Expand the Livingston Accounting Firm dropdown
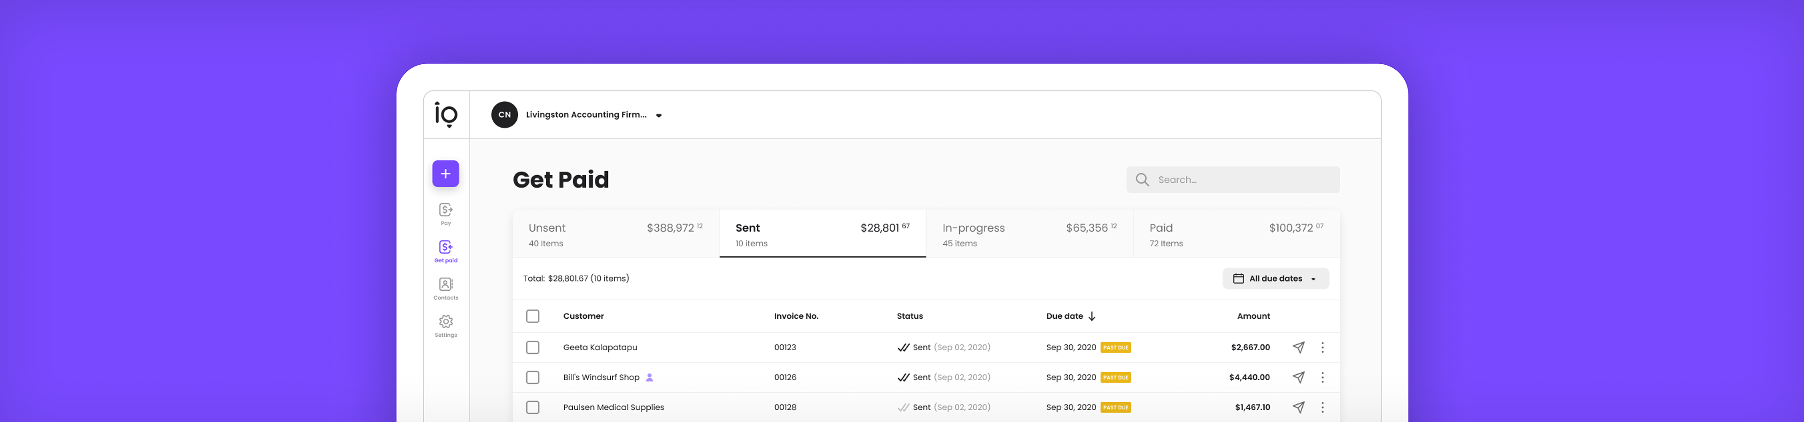 coord(659,116)
